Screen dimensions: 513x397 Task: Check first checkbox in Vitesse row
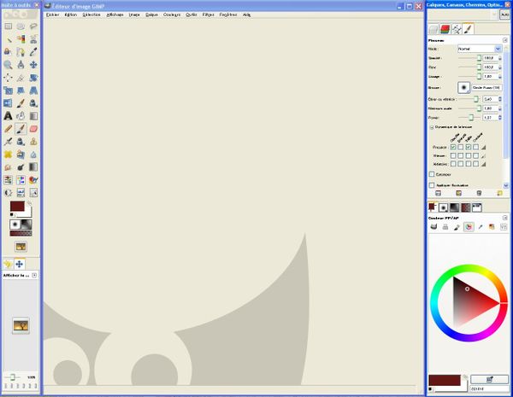tap(453, 155)
